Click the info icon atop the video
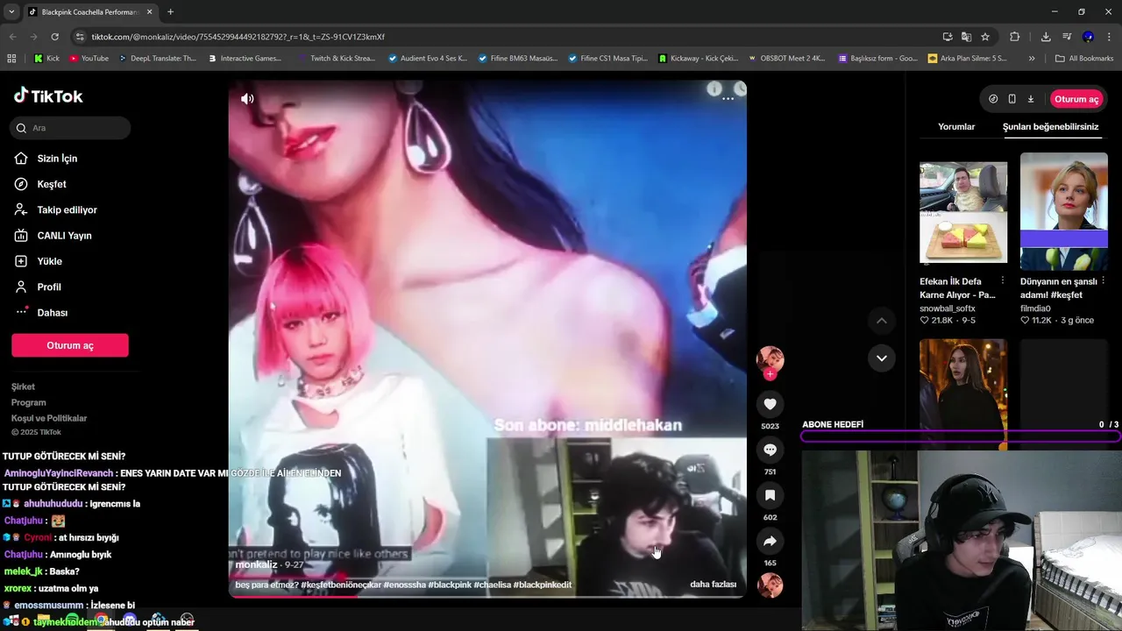The width and height of the screenshot is (1122, 631). [x=714, y=89]
